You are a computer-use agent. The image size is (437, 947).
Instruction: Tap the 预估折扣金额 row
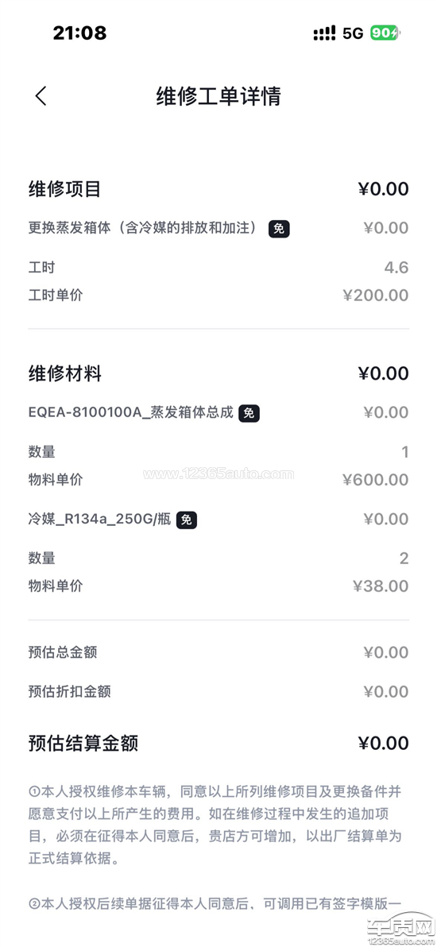click(218, 691)
